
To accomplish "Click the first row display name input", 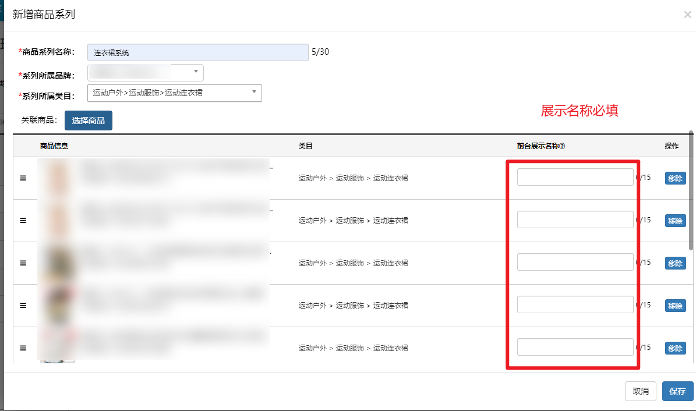I will tap(575, 177).
